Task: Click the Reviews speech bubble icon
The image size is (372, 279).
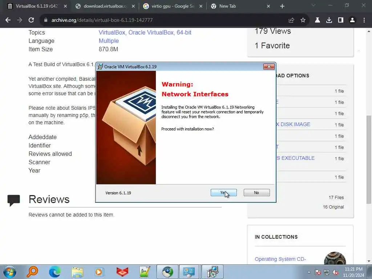Action: 13,200
